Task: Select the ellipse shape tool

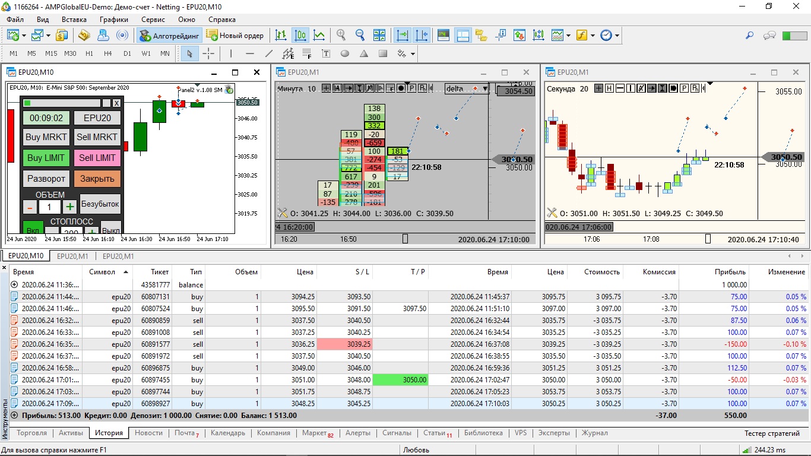Action: [x=345, y=53]
